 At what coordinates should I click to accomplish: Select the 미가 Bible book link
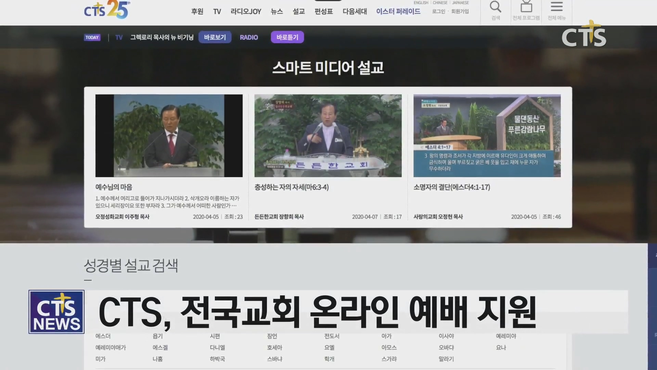tap(101, 359)
